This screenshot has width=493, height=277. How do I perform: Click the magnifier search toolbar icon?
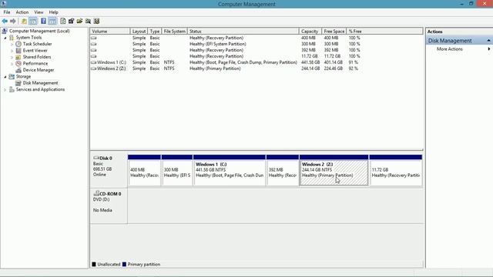pos(88,21)
